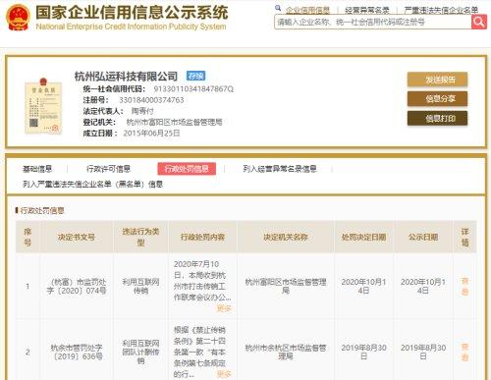The width and height of the screenshot is (491, 380).
Task: Click 利用互联网传销 violation type cell
Action: pyautogui.click(x=140, y=286)
